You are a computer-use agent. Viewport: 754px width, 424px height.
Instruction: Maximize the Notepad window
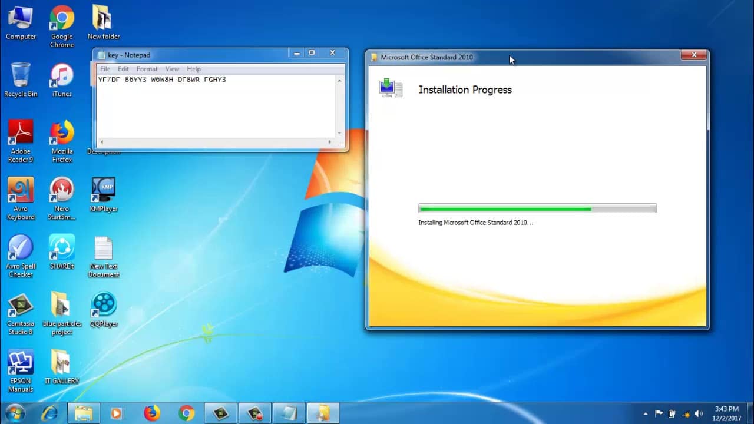pos(312,52)
